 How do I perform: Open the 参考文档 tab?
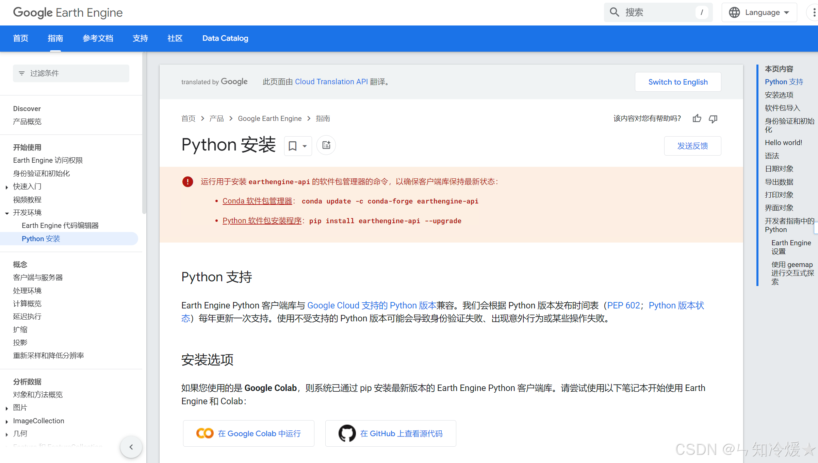point(98,38)
